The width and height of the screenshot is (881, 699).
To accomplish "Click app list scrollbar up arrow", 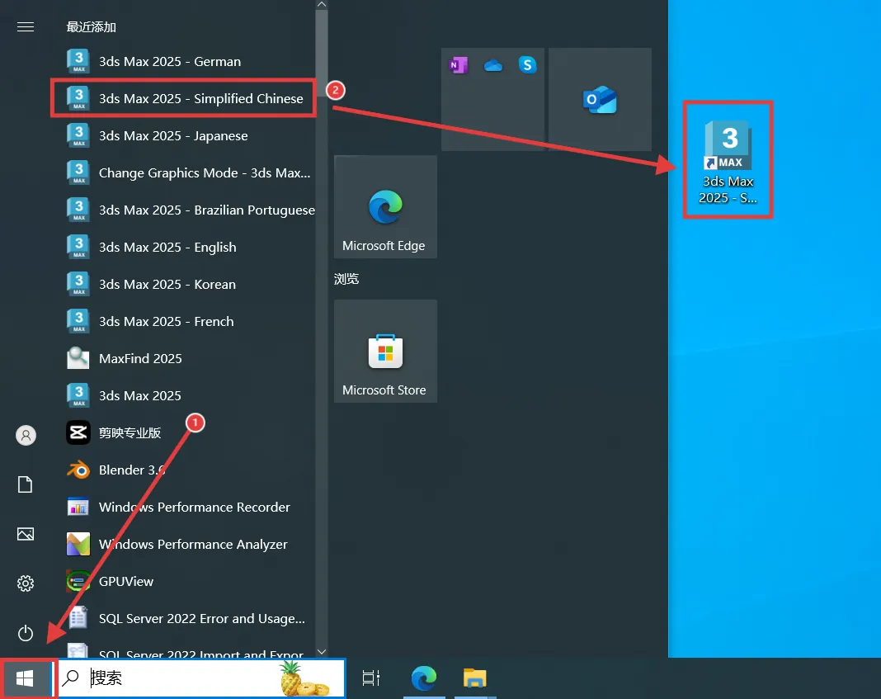I will click(322, 4).
